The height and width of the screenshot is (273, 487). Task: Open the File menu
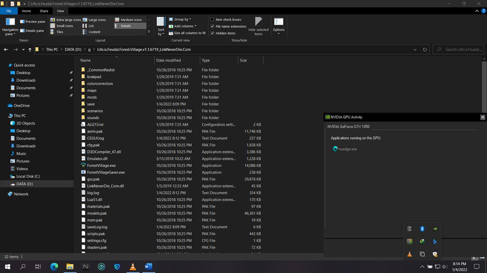pyautogui.click(x=8, y=10)
